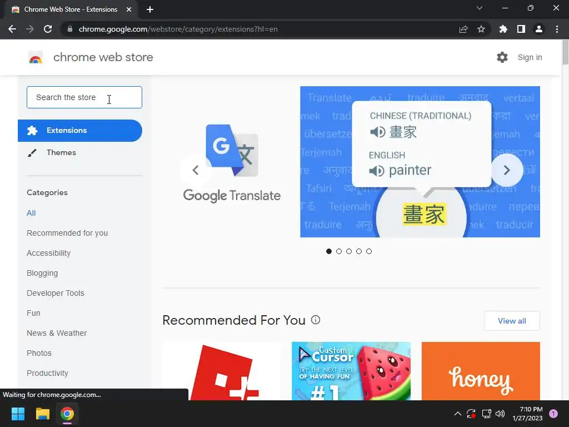Open the Accessibility category
Viewport: 569px width, 427px height.
coord(49,253)
